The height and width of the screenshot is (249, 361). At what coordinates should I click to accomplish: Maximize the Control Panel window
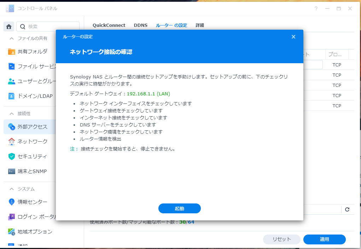339,8
